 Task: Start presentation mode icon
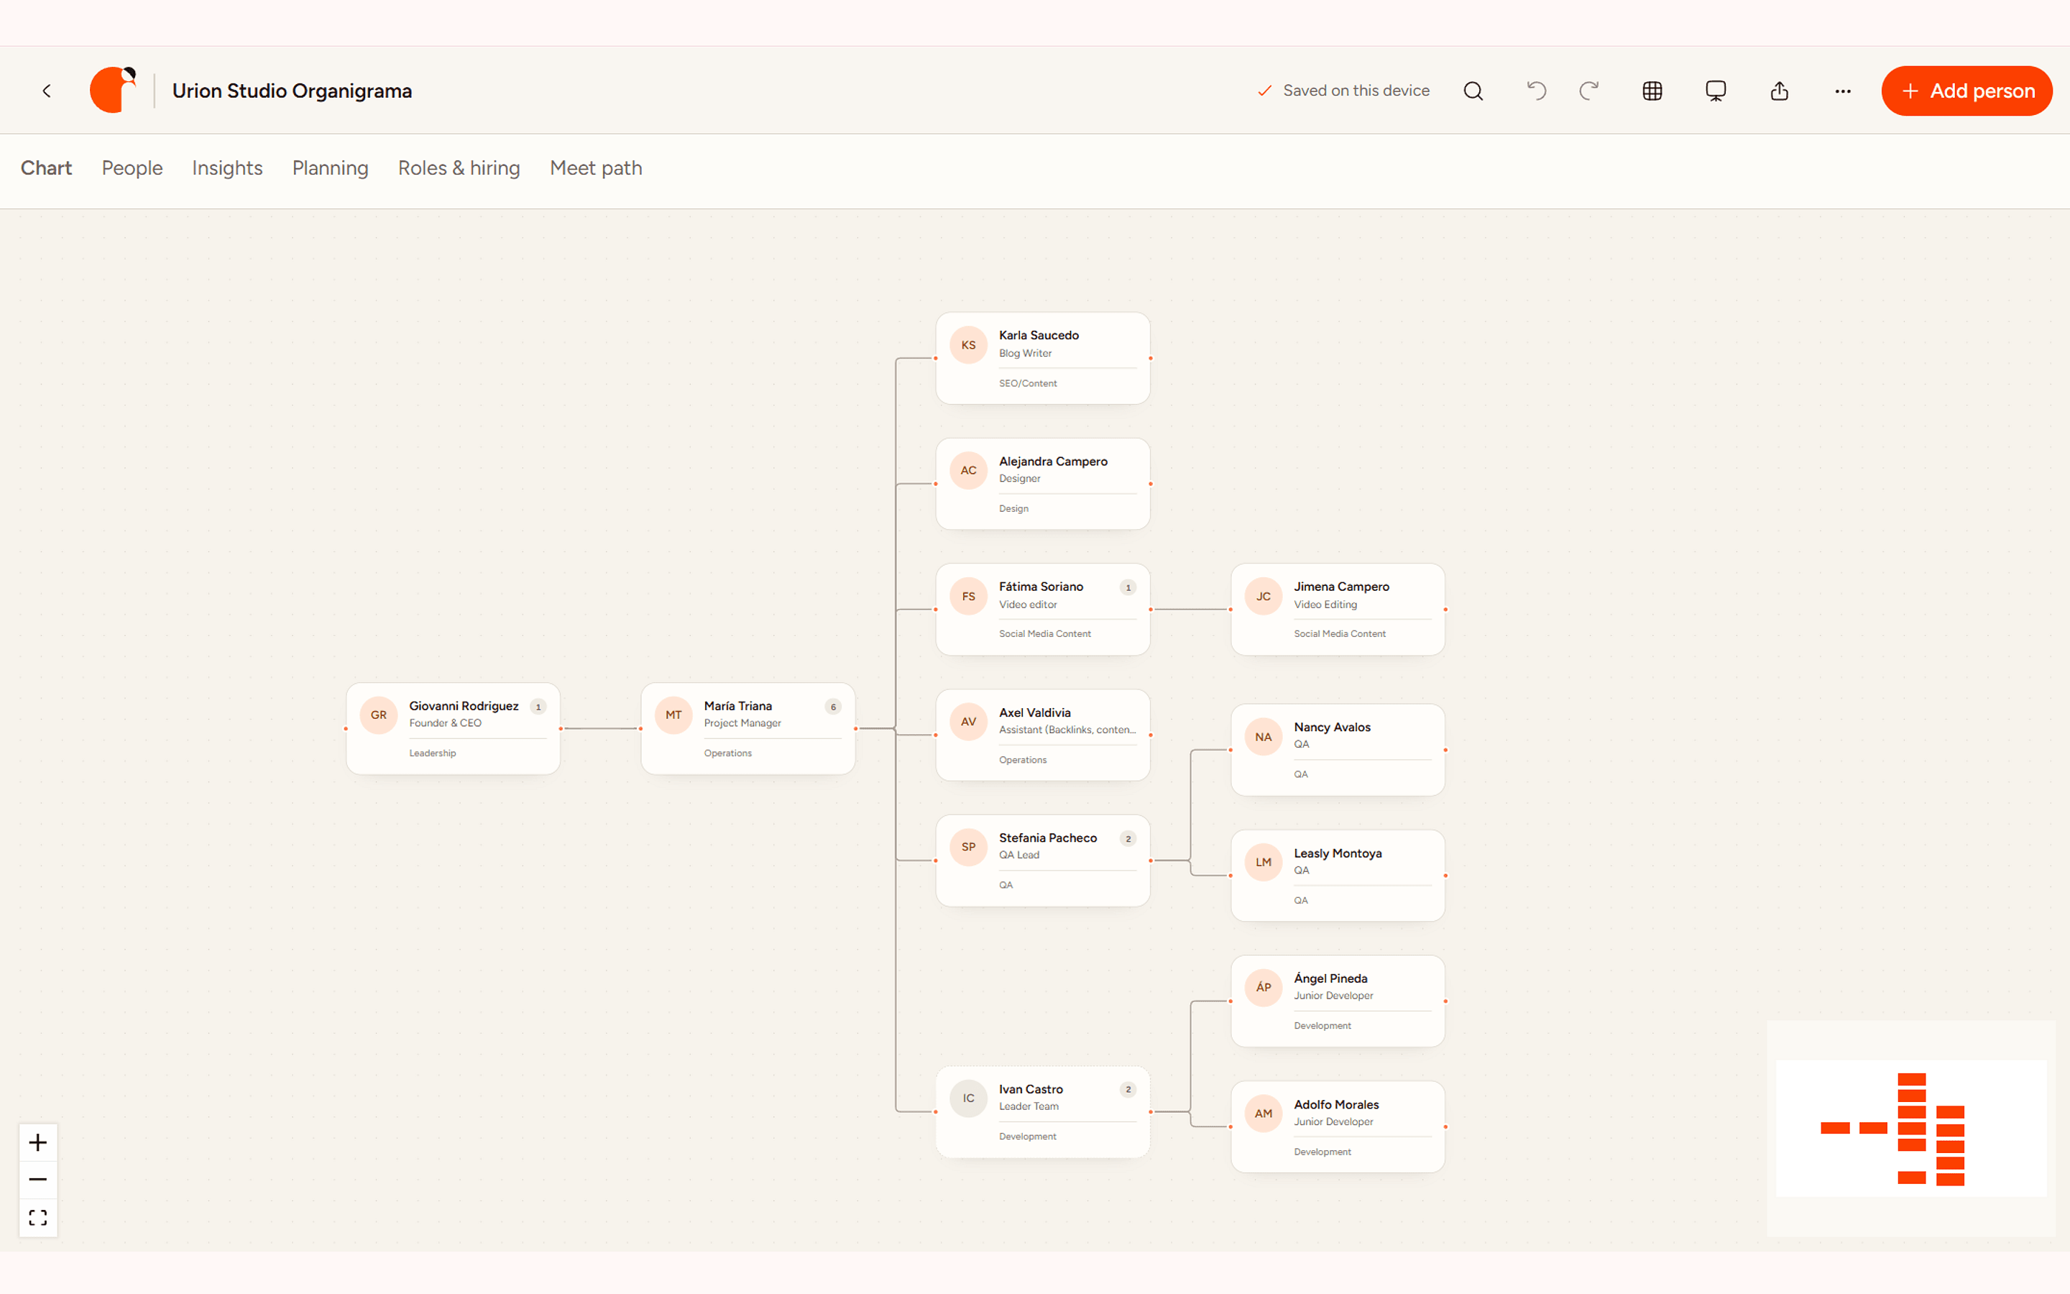[1716, 91]
